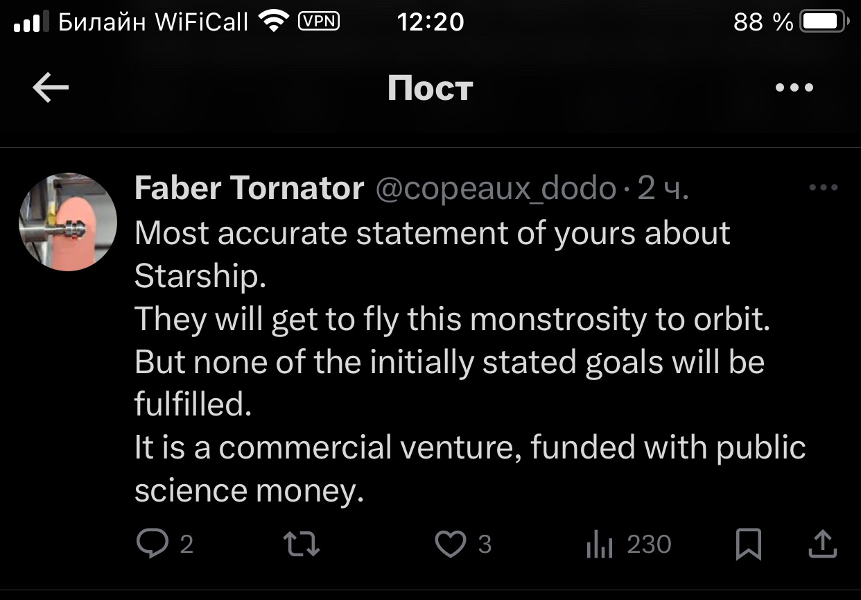Tap the VPN status indicator
The image size is (861, 600).
pos(318,22)
